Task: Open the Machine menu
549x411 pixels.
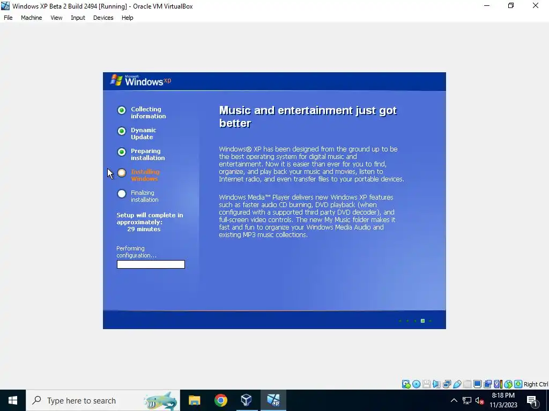Action: 32,18
